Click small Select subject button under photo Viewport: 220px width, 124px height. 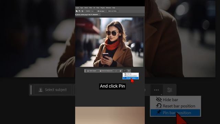[92, 71]
